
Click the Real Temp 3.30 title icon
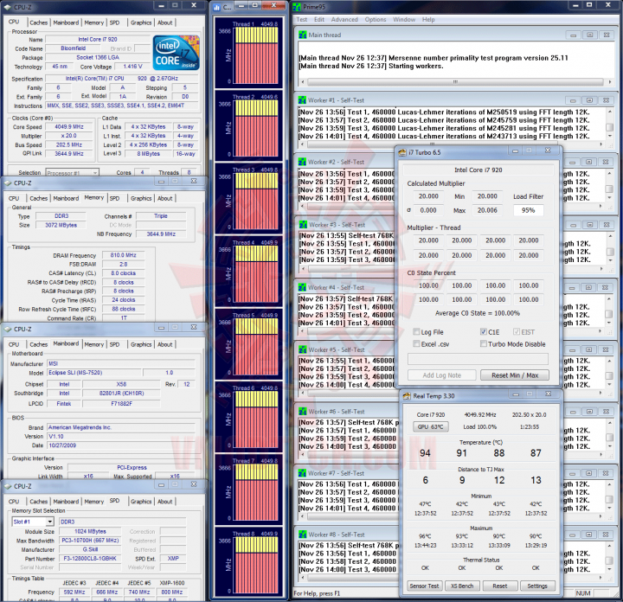407,396
